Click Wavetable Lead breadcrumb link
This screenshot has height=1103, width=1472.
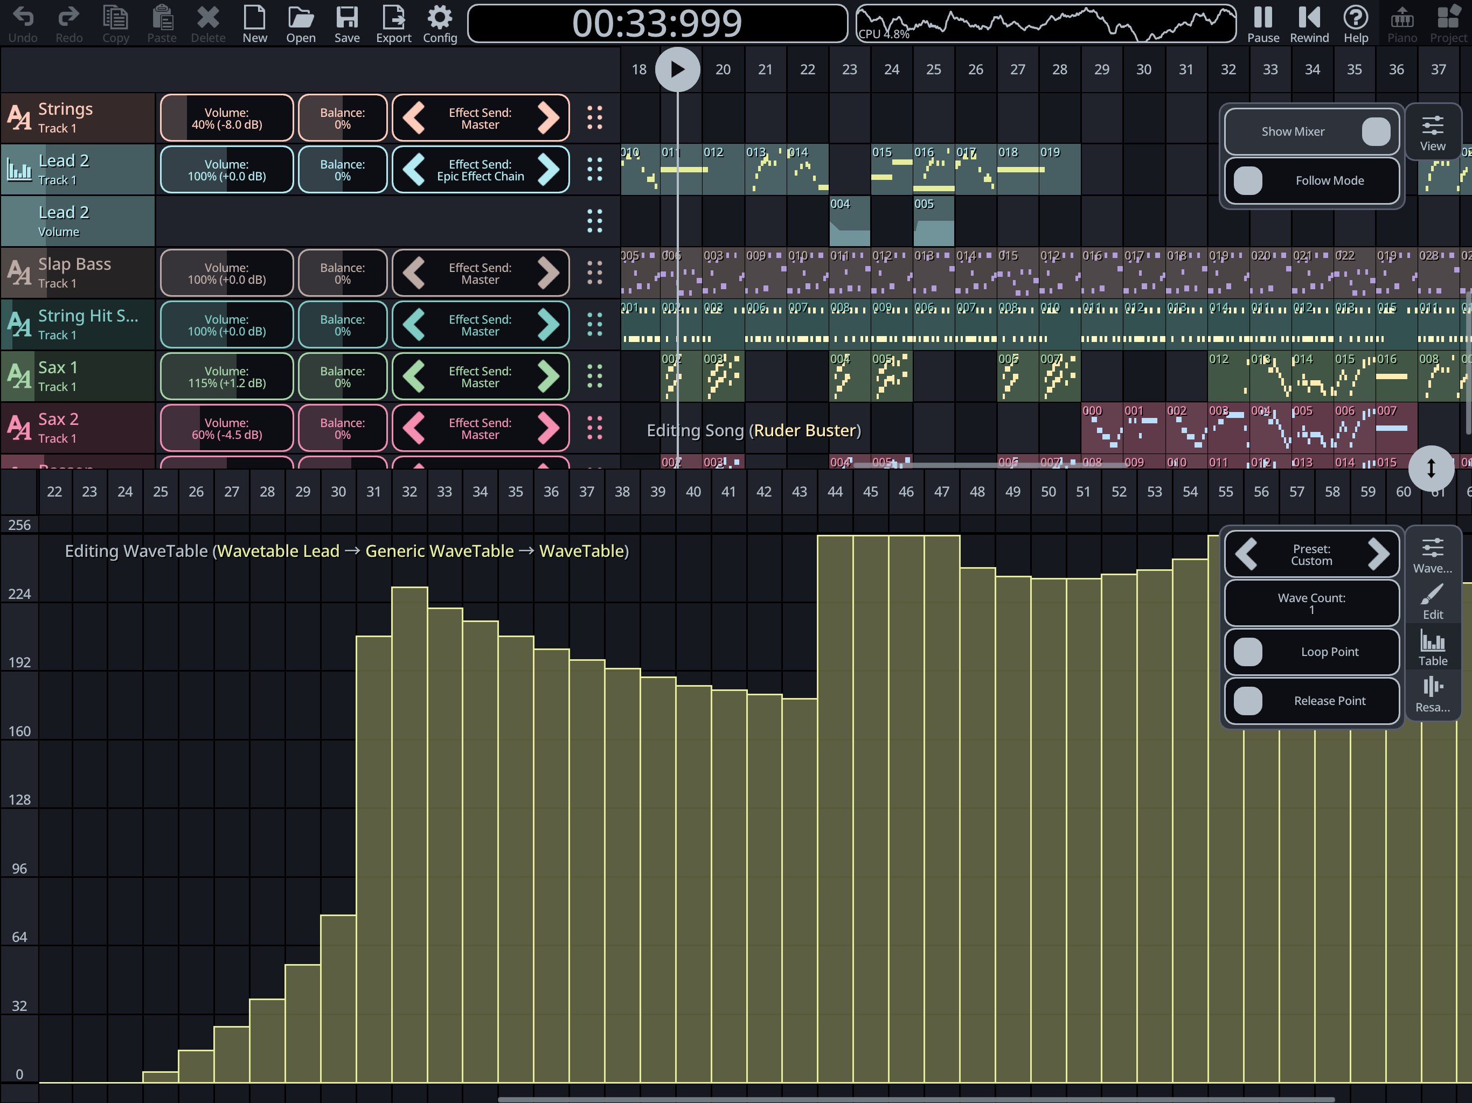278,551
